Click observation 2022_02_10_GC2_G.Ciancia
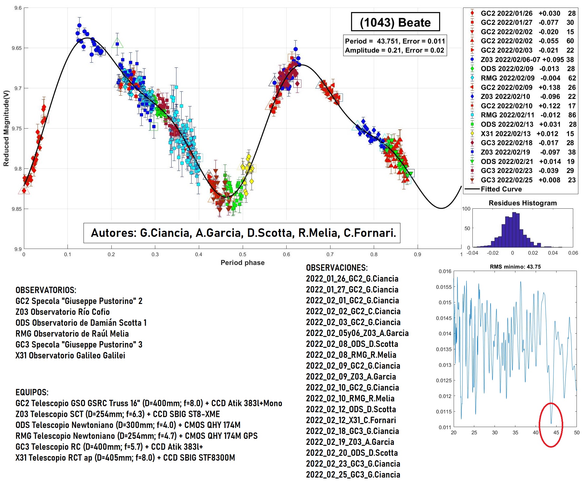585x483 pixels. [x=352, y=388]
